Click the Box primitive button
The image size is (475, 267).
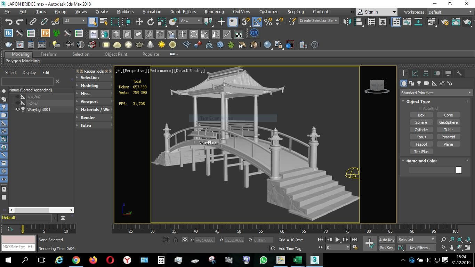421,115
